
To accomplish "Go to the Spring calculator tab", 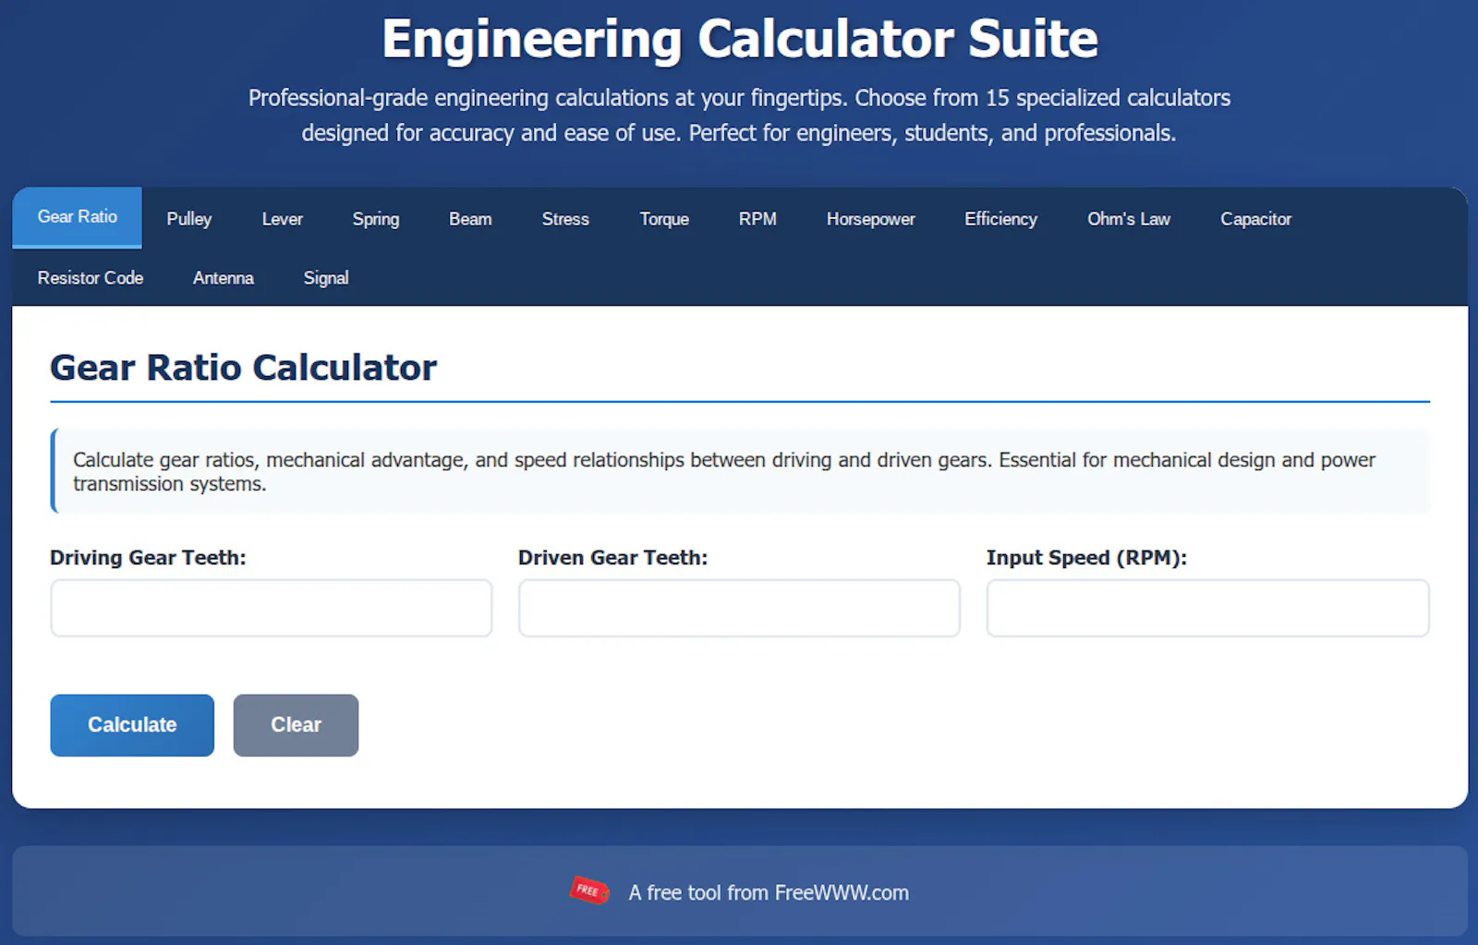I will click(x=376, y=219).
